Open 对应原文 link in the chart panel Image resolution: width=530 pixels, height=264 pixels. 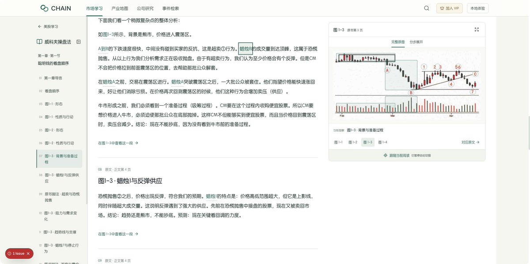click(x=470, y=142)
